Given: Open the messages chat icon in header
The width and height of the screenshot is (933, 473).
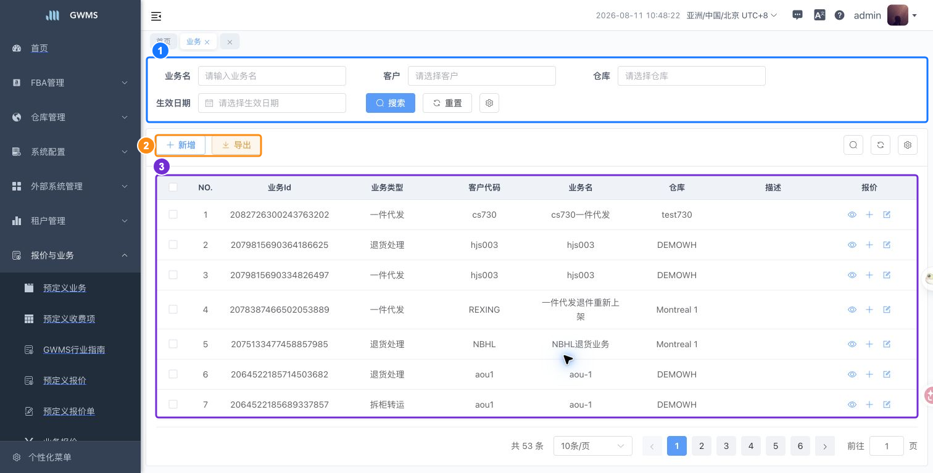Looking at the screenshot, I should tap(797, 15).
